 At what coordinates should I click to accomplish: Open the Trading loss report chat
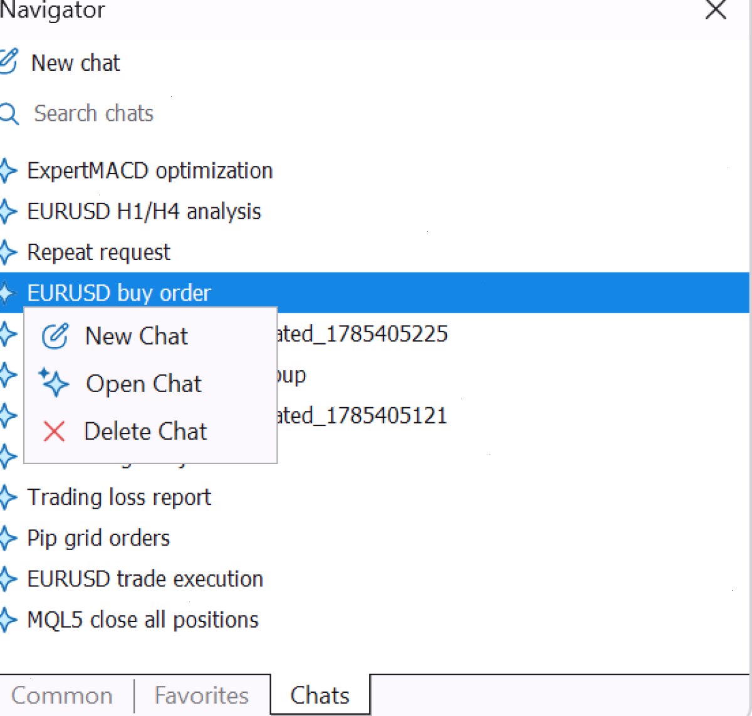coord(375,497)
